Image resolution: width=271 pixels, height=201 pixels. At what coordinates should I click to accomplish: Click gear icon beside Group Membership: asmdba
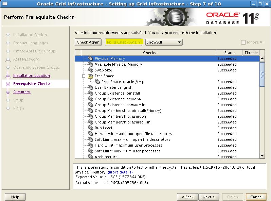(90, 116)
